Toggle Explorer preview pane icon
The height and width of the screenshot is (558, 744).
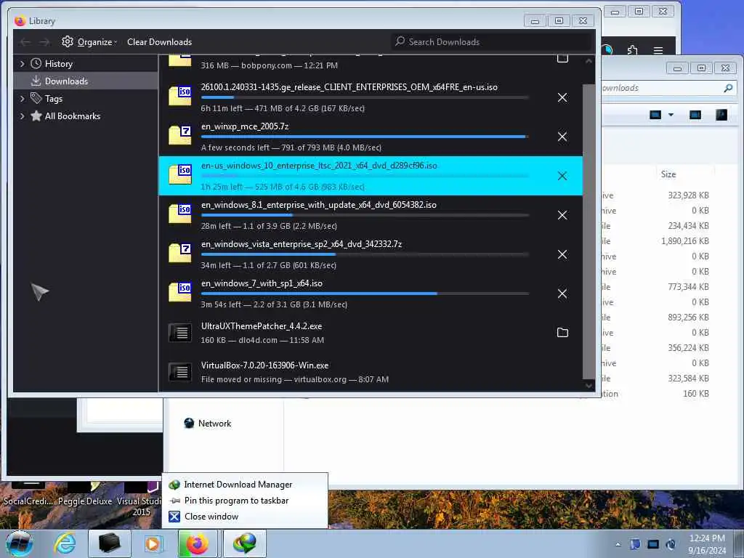tap(695, 115)
